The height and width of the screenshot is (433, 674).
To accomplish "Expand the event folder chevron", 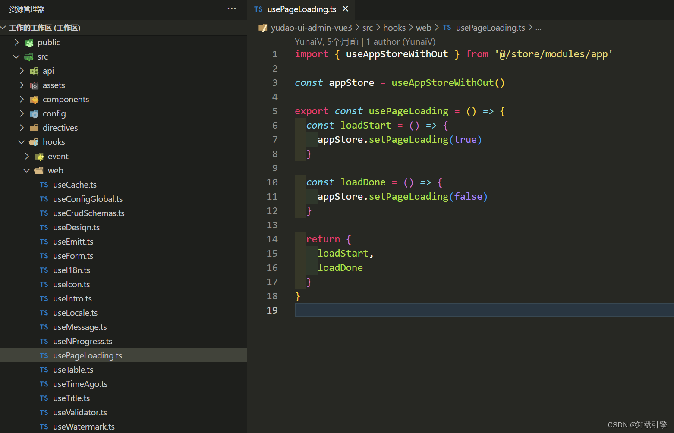I will point(27,156).
